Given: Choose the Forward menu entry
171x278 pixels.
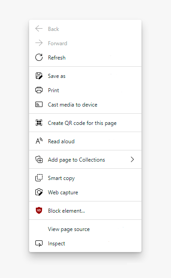Looking at the screenshot, I should pyautogui.click(x=85, y=43).
